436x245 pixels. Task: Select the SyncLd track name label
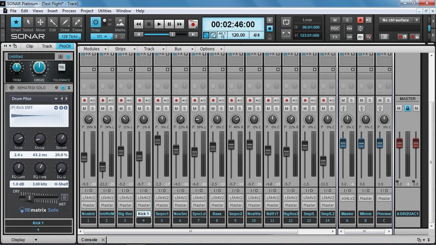coord(199,214)
